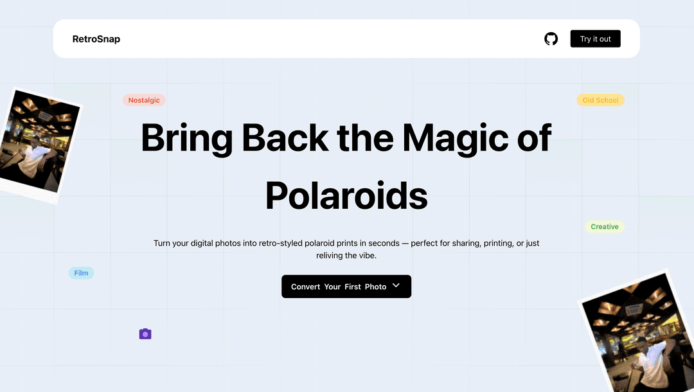Click the subtitle line starting with Turn
694x392 pixels.
pos(346,244)
